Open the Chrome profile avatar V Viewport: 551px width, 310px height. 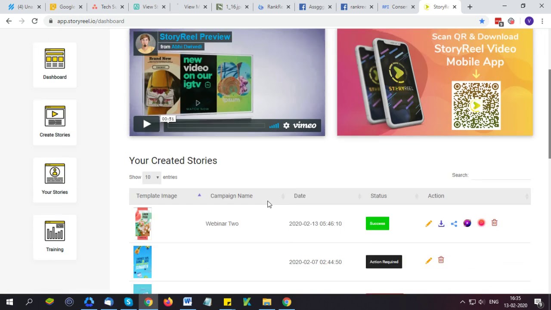529,21
